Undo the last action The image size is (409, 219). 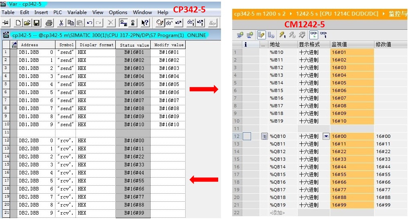point(90,23)
